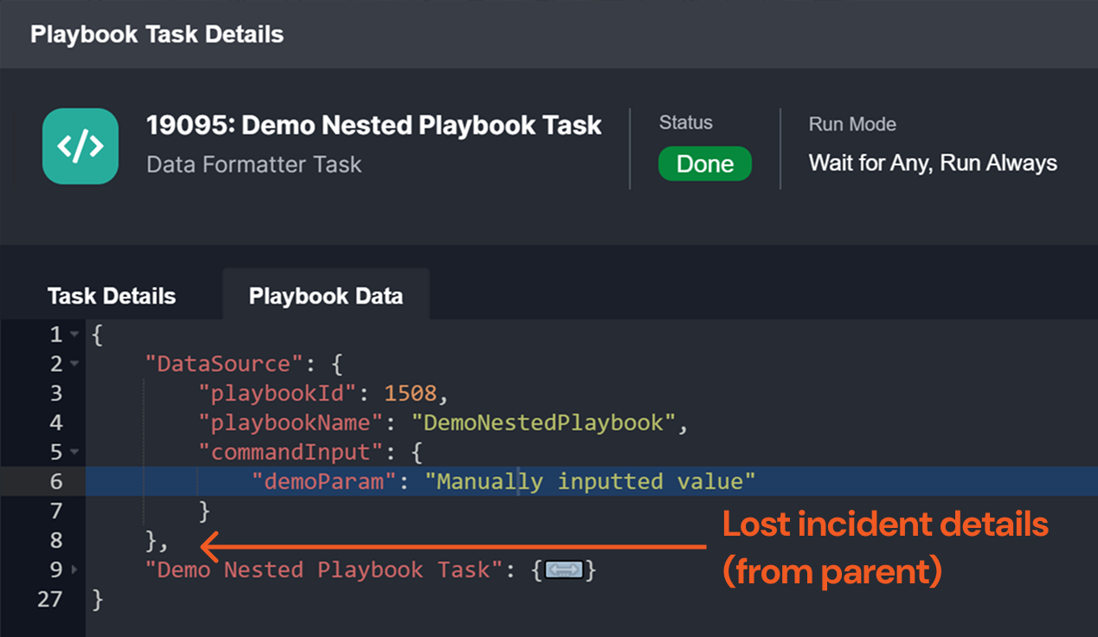Collapse the DataSource block on line 2
1098x637 pixels.
(74, 364)
